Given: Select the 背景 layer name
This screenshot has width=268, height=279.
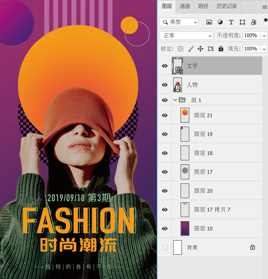Looking at the screenshot, I should (192, 247).
